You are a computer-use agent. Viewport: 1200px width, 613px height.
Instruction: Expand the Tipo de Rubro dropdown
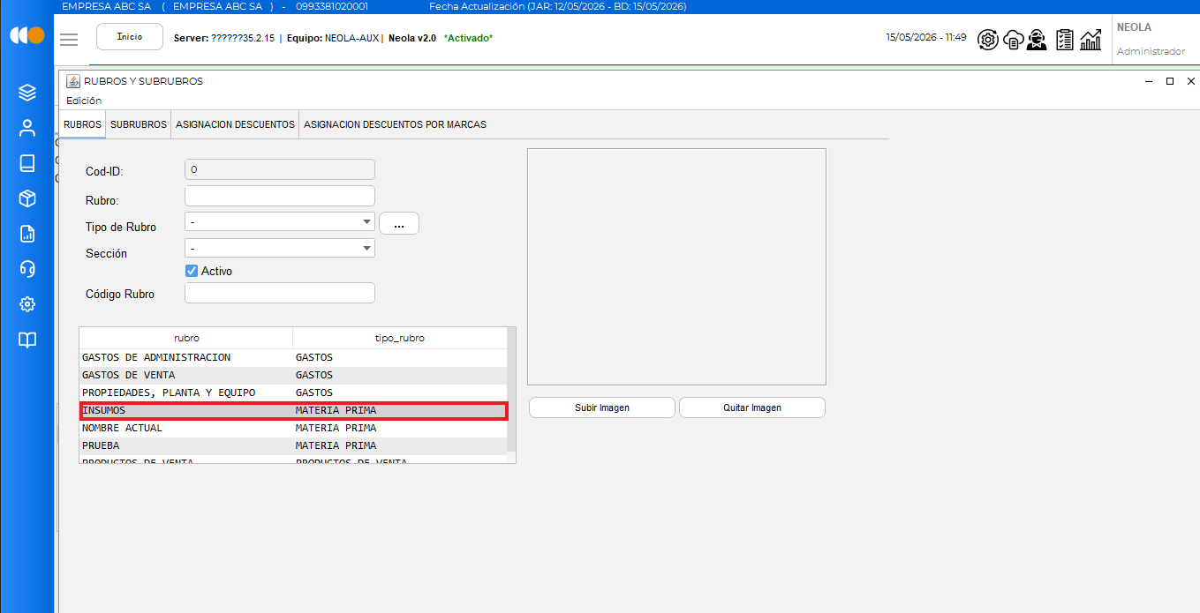coord(280,221)
